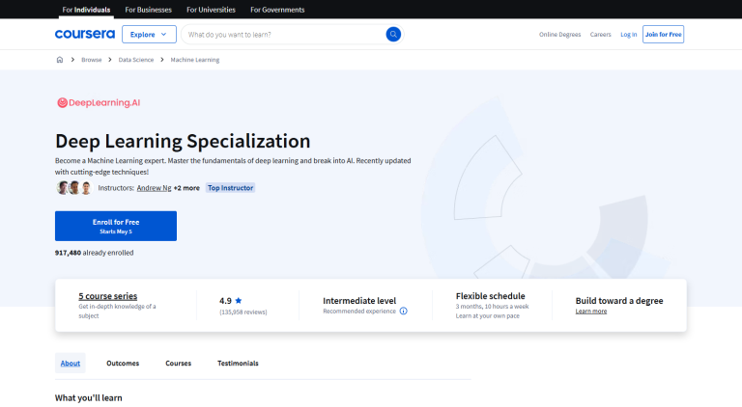Open the home icon in breadcrumbs
The width and height of the screenshot is (742, 407).
tap(60, 60)
